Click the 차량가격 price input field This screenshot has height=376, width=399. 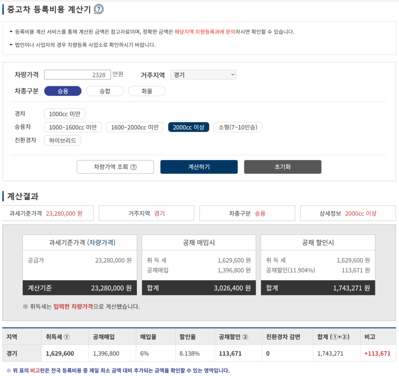click(x=77, y=74)
